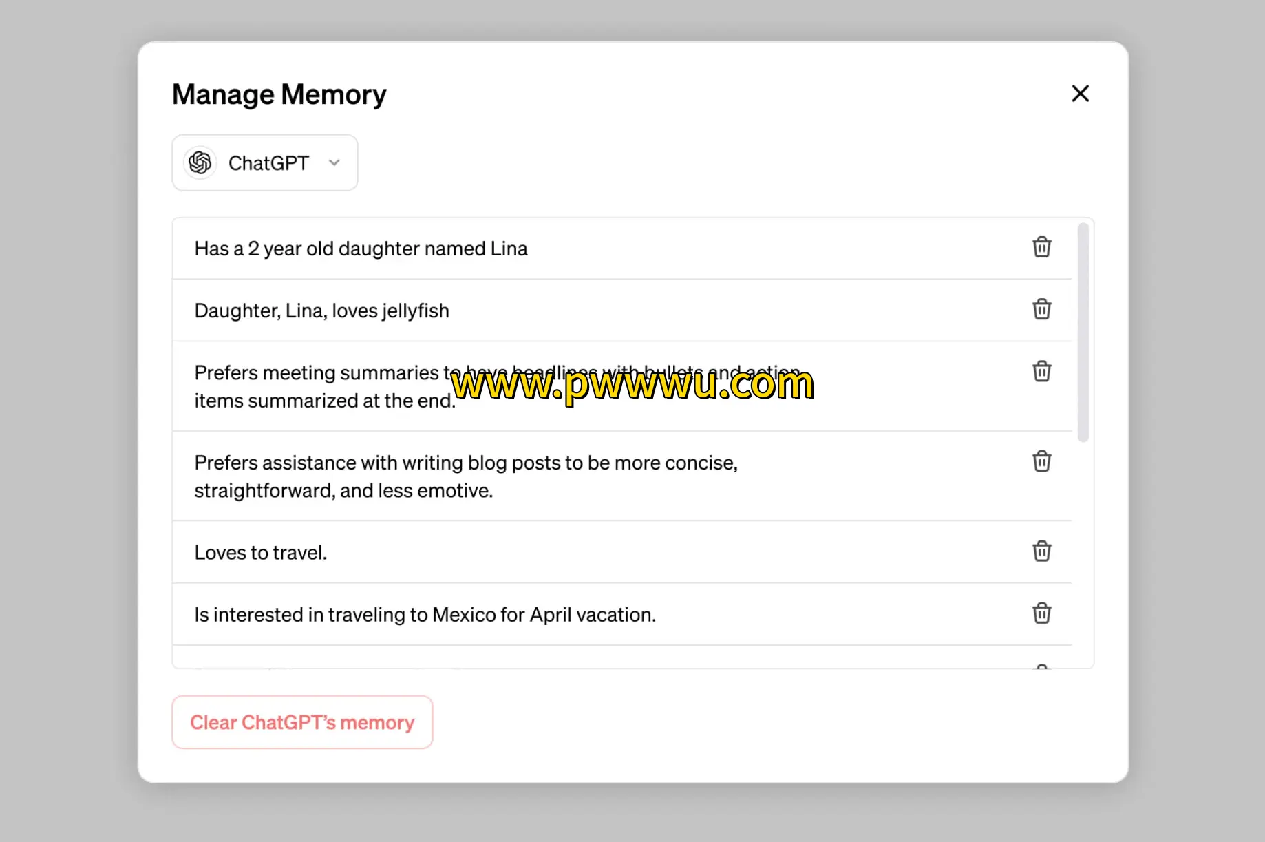Click the 'Manage Memory' dialog heading
Screen dimensions: 1265x842
click(x=279, y=94)
